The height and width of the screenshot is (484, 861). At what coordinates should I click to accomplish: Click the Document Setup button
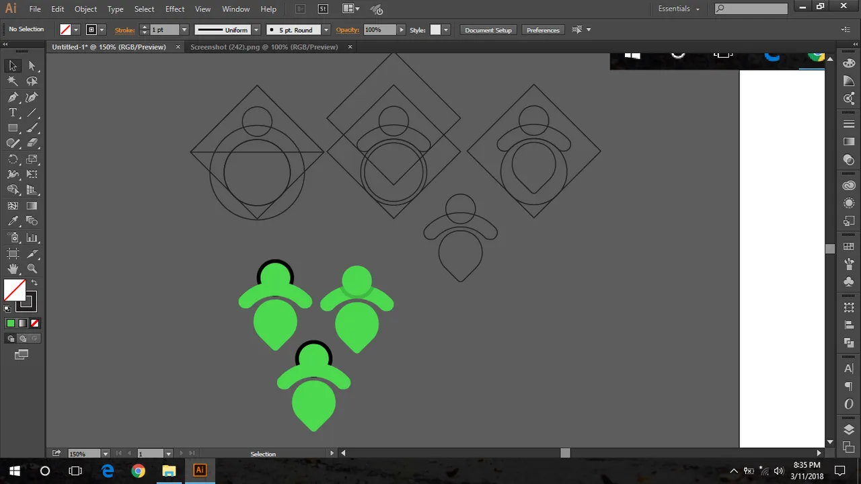[488, 30]
